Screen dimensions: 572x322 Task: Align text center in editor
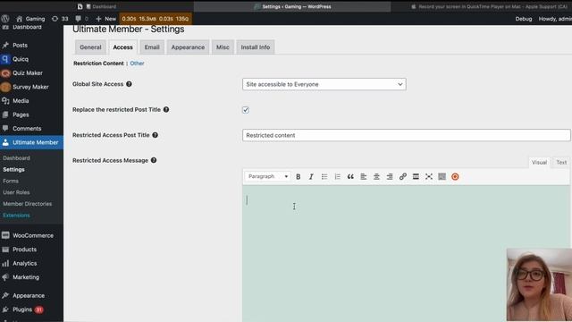376,177
